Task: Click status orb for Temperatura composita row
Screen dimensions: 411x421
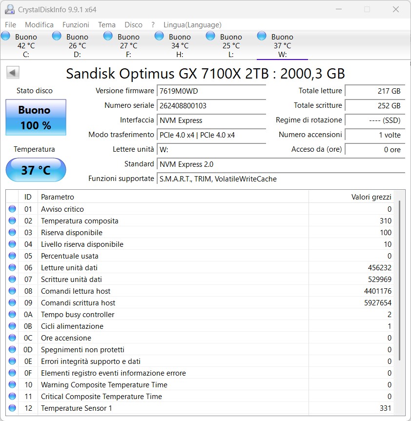Action: pos(12,221)
